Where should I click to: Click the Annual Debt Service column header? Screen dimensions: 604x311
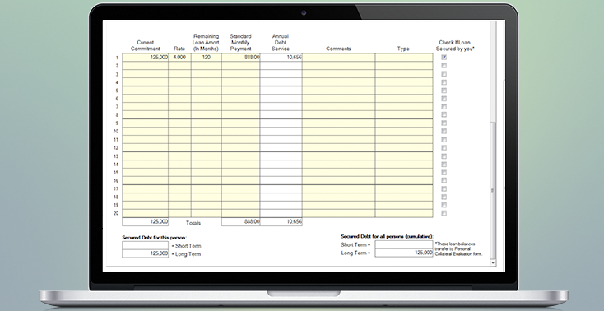coord(281,43)
